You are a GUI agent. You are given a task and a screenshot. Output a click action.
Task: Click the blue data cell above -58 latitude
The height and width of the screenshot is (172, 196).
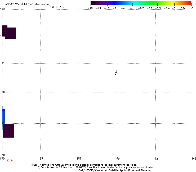[x=4, y=116]
